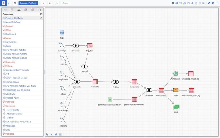Switch to the process flow tab icon in sidebar
Image resolution: width=220 pixels, height=138 pixels.
point(5,10)
